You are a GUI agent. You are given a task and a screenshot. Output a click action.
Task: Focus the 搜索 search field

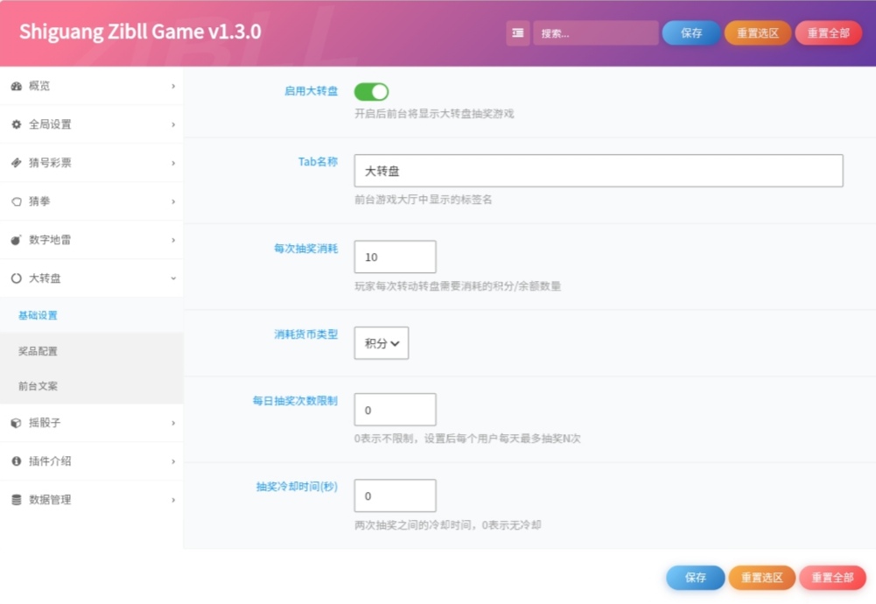coord(596,33)
